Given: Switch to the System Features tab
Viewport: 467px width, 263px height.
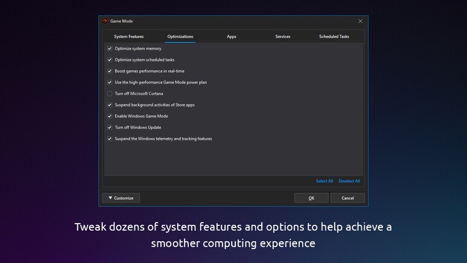Looking at the screenshot, I should click(x=129, y=36).
